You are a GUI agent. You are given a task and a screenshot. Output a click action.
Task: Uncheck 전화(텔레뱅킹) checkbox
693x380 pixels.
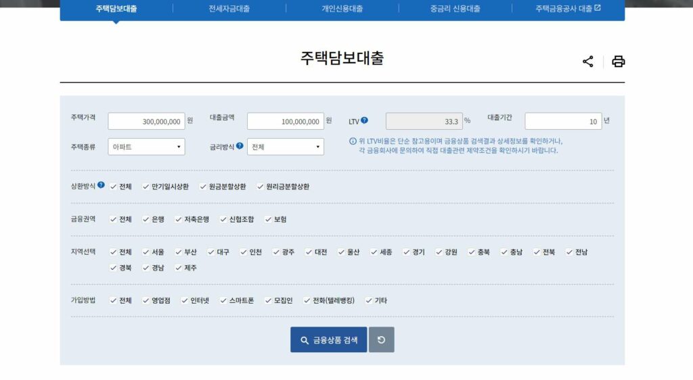307,301
